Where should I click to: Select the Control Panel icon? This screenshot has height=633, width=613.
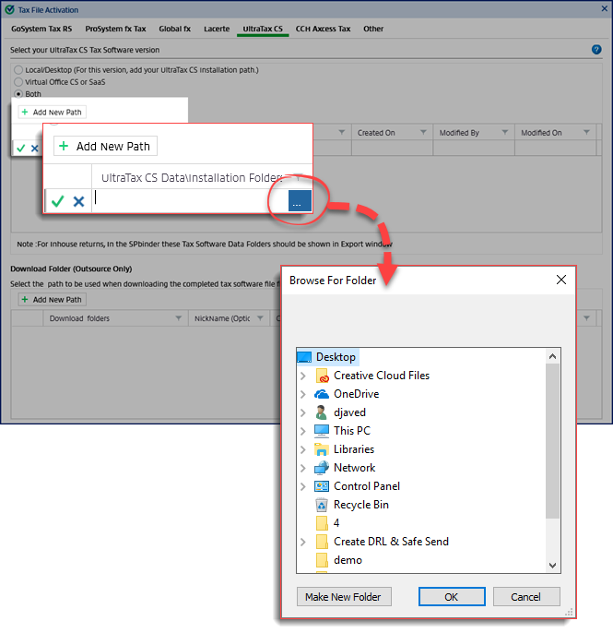(x=322, y=486)
